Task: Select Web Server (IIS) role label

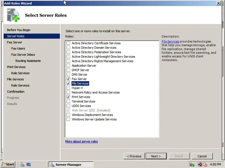Action: (x=91, y=110)
